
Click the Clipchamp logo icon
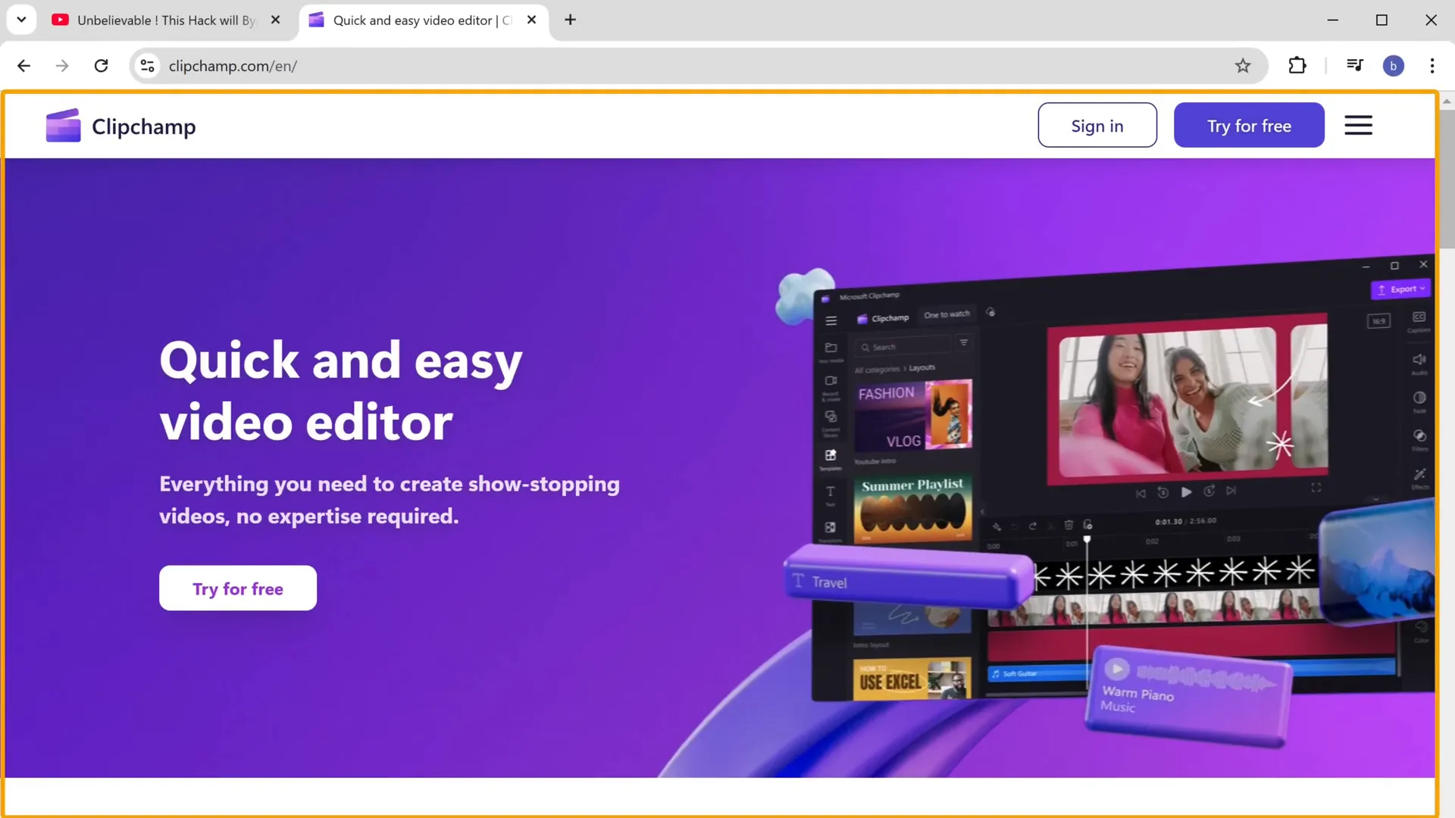[63, 125]
